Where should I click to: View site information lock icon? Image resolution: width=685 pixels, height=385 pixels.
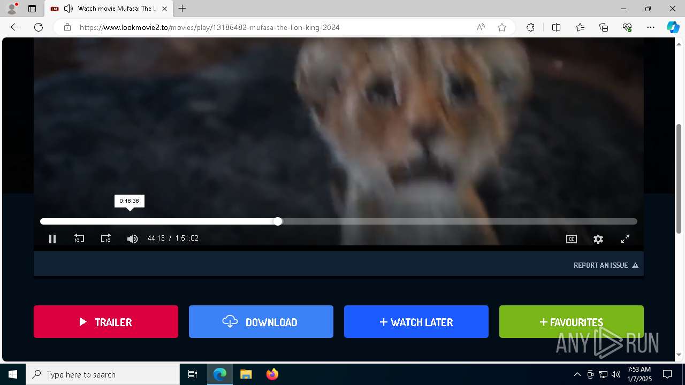67,27
